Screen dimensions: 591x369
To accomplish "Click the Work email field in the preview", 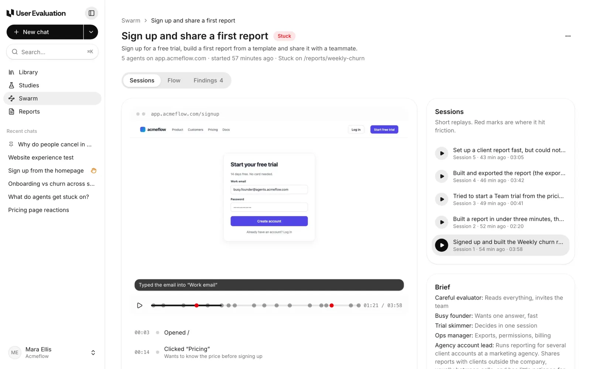I will [x=269, y=189].
